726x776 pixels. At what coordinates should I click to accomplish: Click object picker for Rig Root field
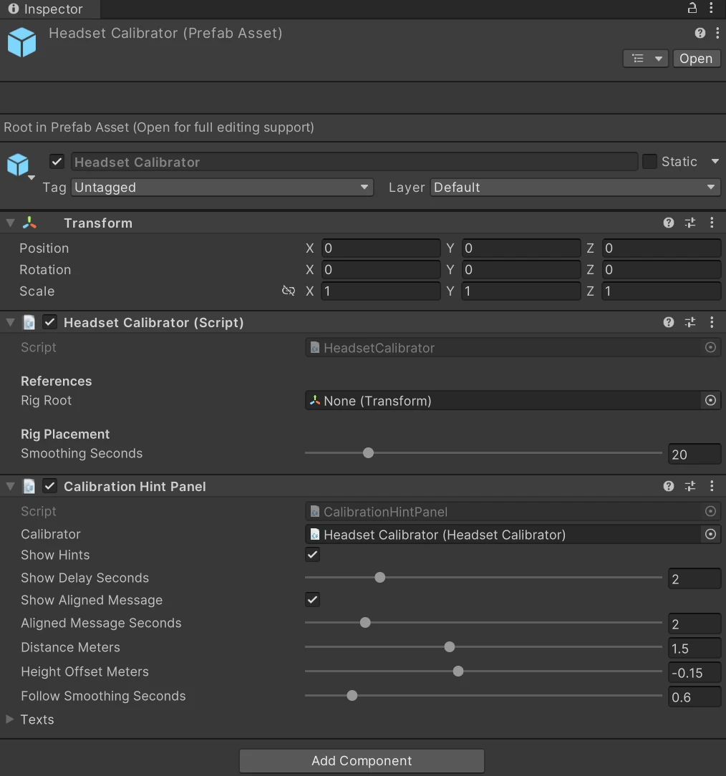[x=710, y=400]
